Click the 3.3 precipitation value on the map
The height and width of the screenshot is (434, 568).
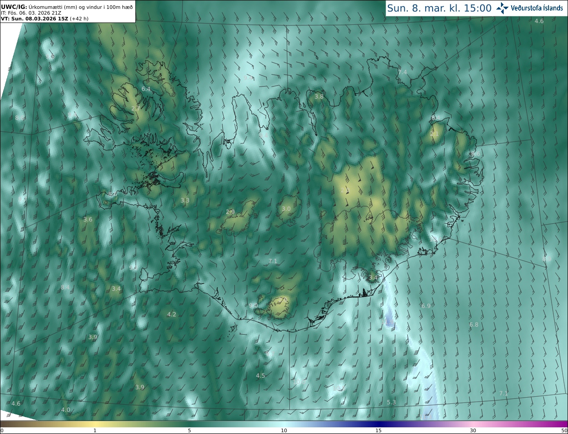point(185,201)
